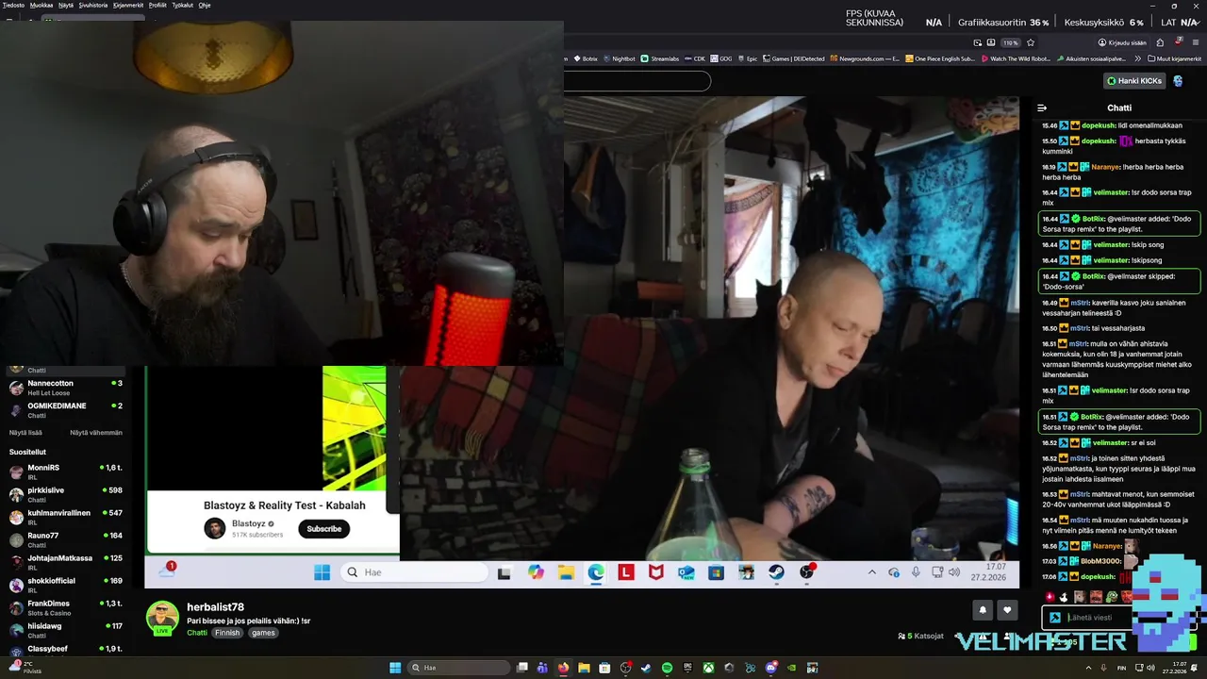This screenshot has width=1207, height=679.
Task: Click Näytä lisää in sidebar
Action: point(25,432)
